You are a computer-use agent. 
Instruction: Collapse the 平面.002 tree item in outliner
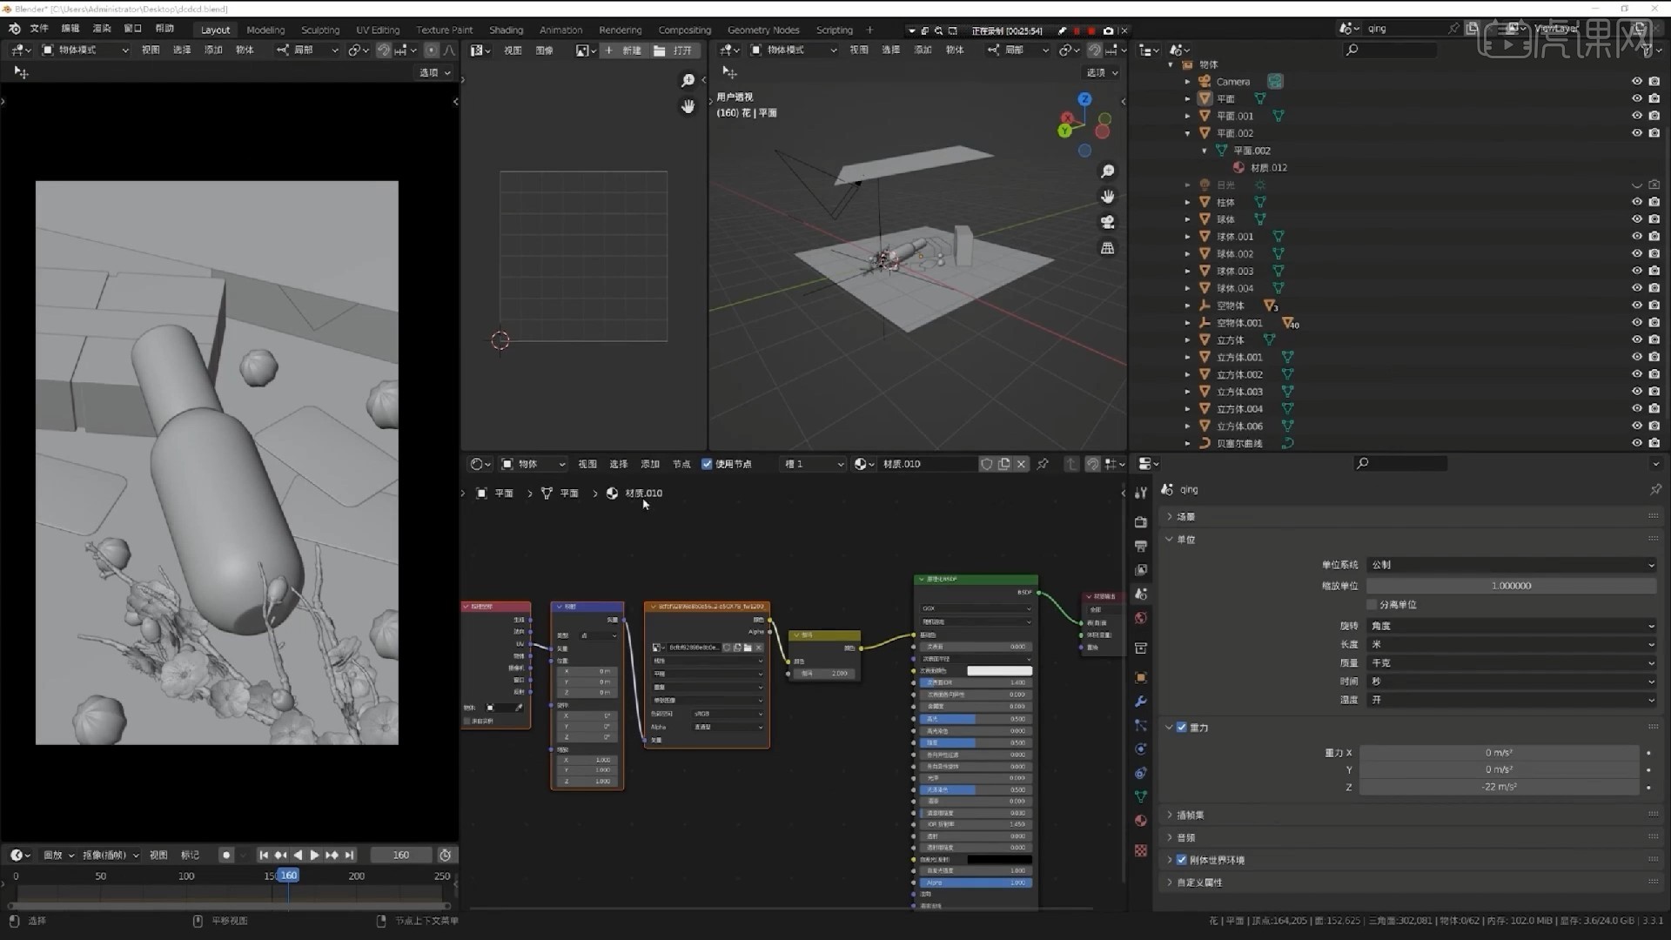point(1187,133)
